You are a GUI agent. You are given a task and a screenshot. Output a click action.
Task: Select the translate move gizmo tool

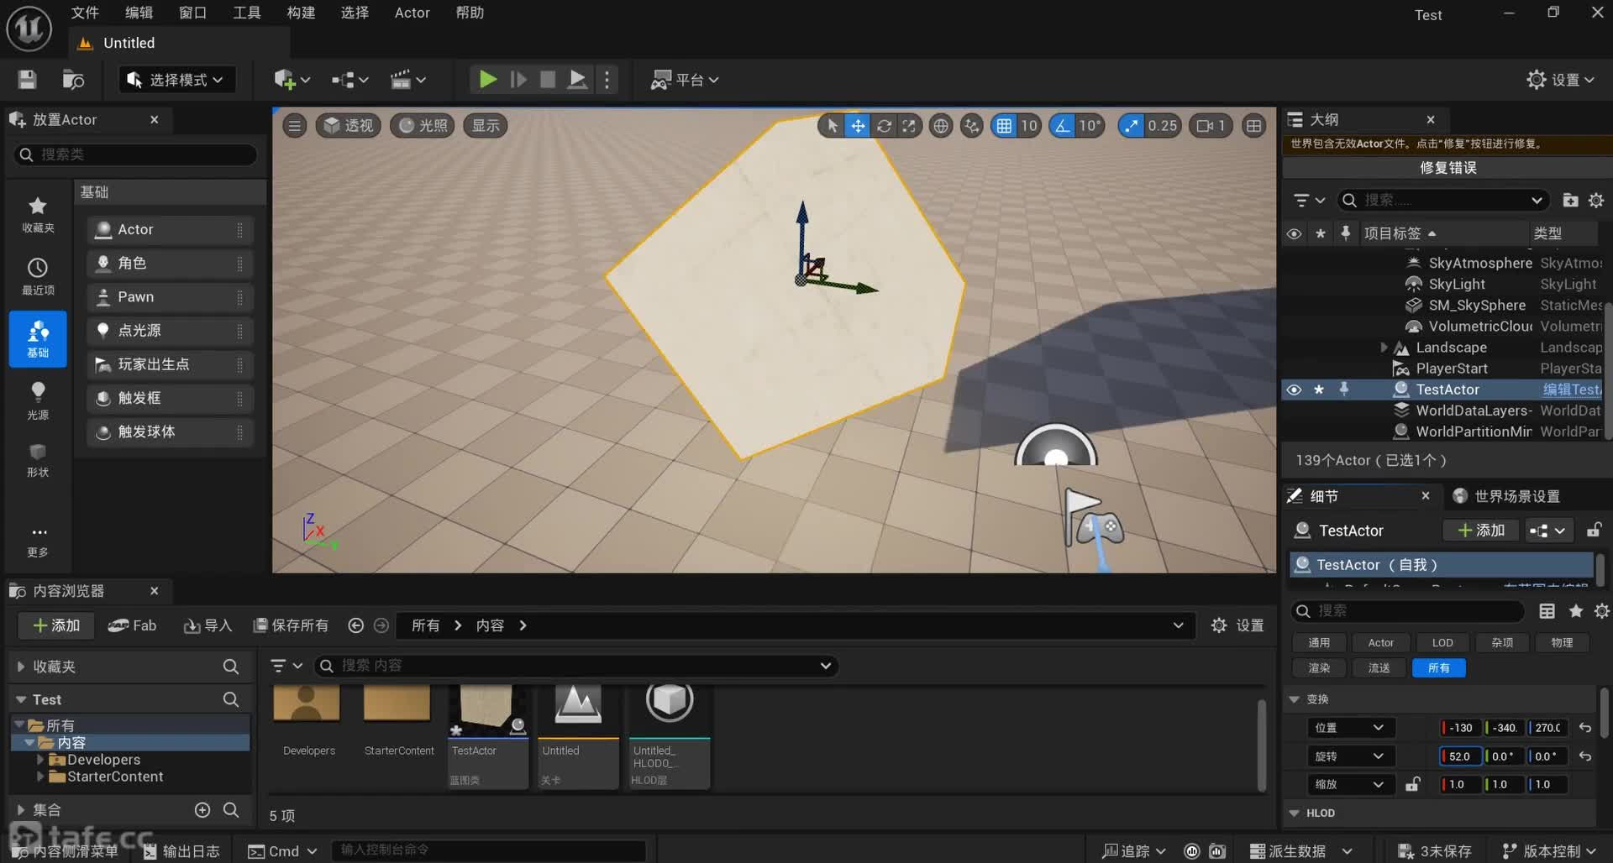858,126
